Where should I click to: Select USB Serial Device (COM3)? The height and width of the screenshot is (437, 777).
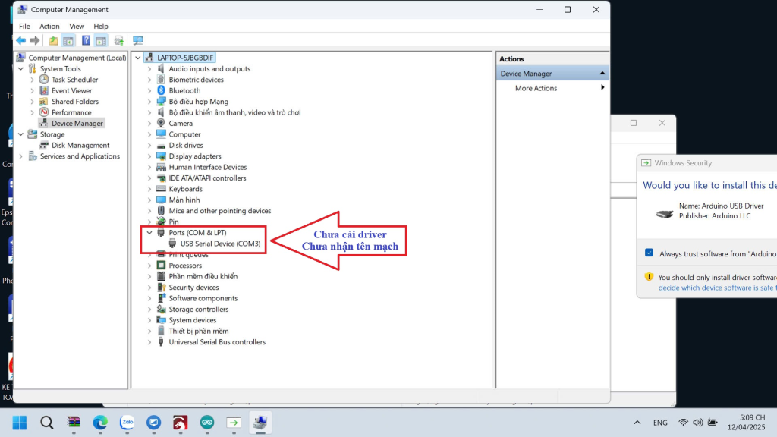point(220,244)
